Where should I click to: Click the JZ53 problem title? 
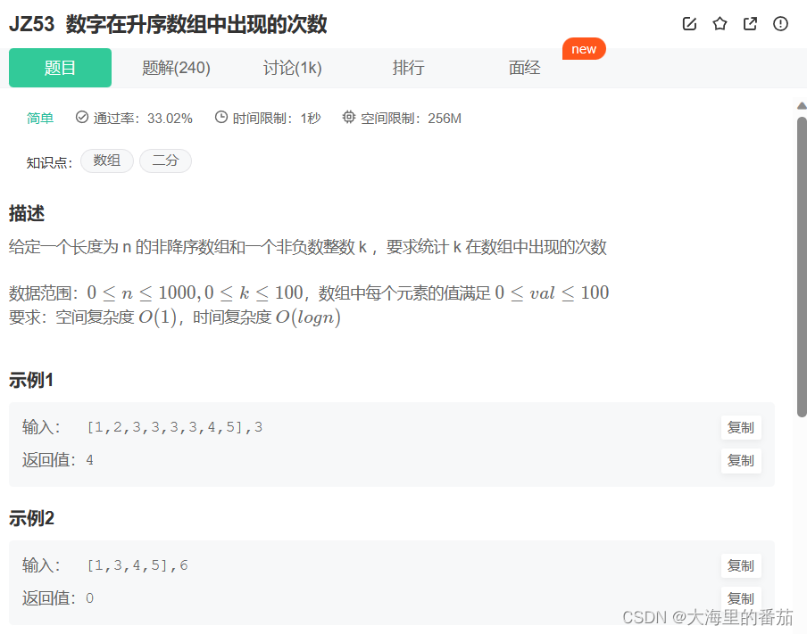click(x=168, y=24)
